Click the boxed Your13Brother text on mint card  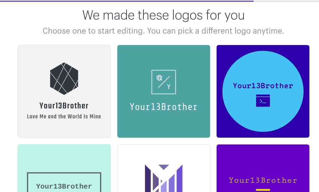pyautogui.click(x=64, y=186)
